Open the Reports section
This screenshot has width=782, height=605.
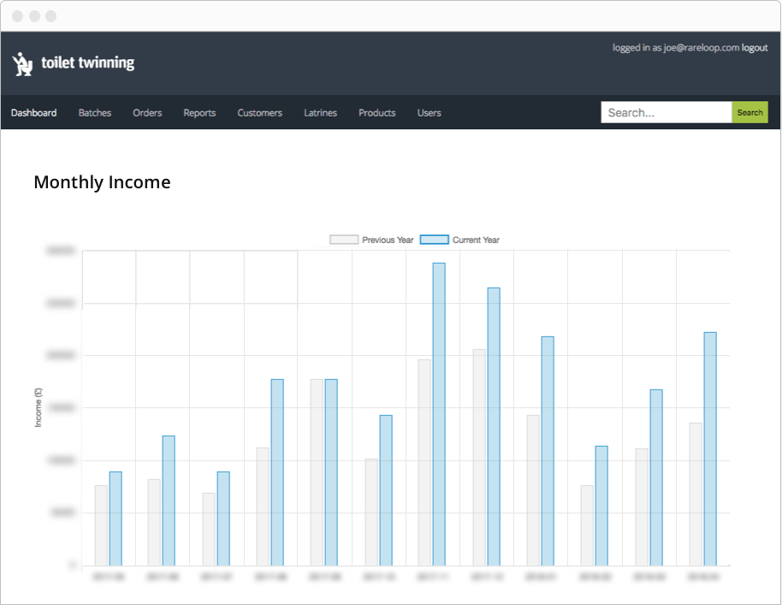click(x=199, y=112)
